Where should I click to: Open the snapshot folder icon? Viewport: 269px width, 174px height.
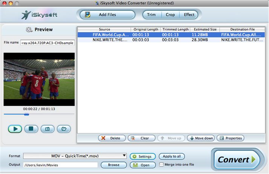point(64,129)
